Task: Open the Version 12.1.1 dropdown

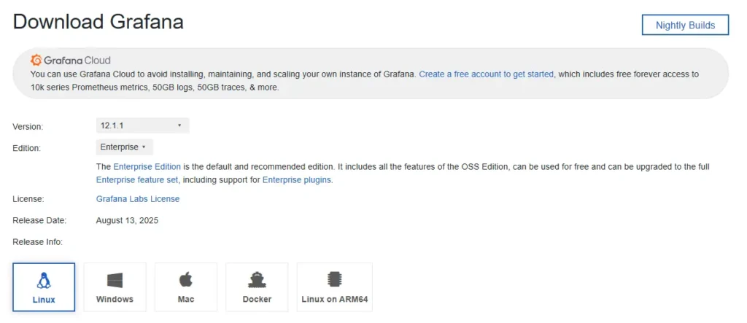Action: (142, 125)
